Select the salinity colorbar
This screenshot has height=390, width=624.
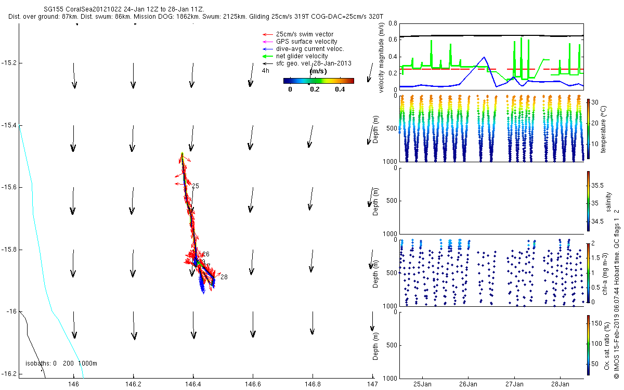[588, 201]
